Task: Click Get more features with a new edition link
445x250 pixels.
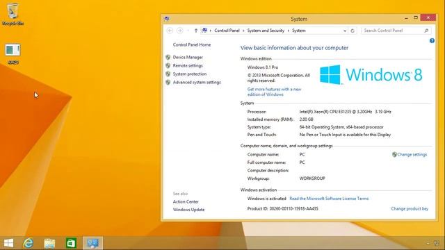Action: pos(274,92)
